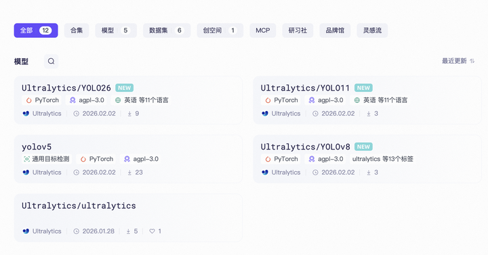Open the 研习社 tab
This screenshot has height=255, width=488.
pyautogui.click(x=298, y=30)
